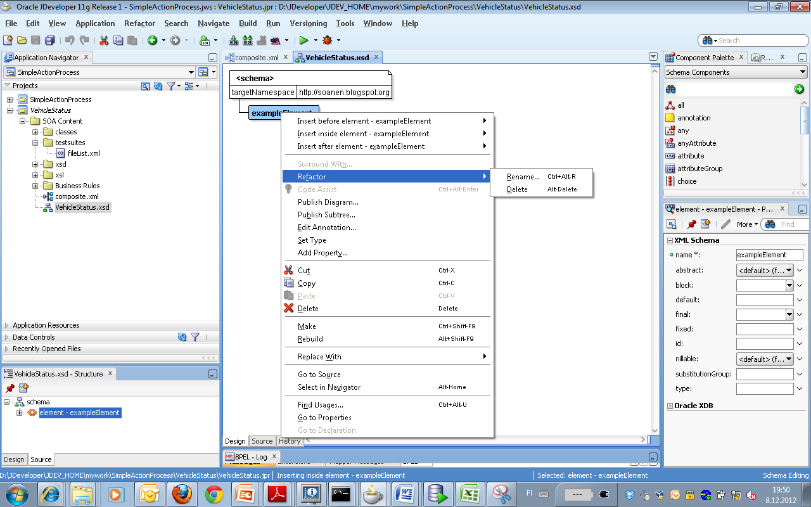Image resolution: width=811 pixels, height=507 pixels.
Task: Start the debugger using the ladybug icon
Action: pyautogui.click(x=328, y=40)
